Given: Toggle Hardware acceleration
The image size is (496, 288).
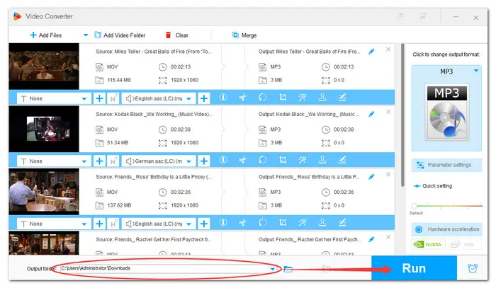Looking at the screenshot, I should [446, 231].
